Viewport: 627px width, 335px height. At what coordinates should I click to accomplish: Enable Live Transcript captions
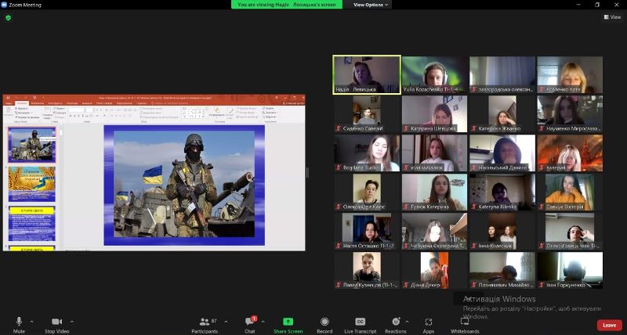(361, 325)
